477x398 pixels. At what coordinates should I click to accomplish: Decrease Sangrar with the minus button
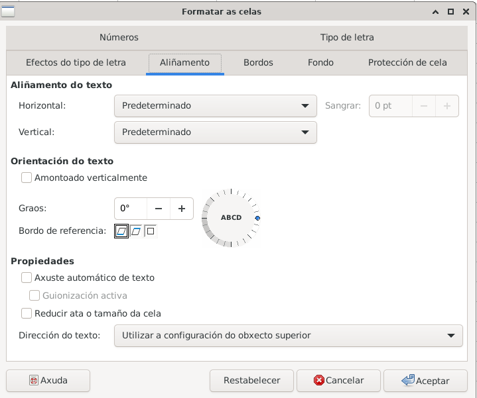pyautogui.click(x=424, y=106)
